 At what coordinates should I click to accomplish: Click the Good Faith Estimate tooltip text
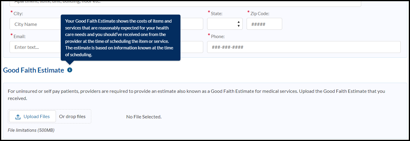pyautogui.click(x=120, y=38)
